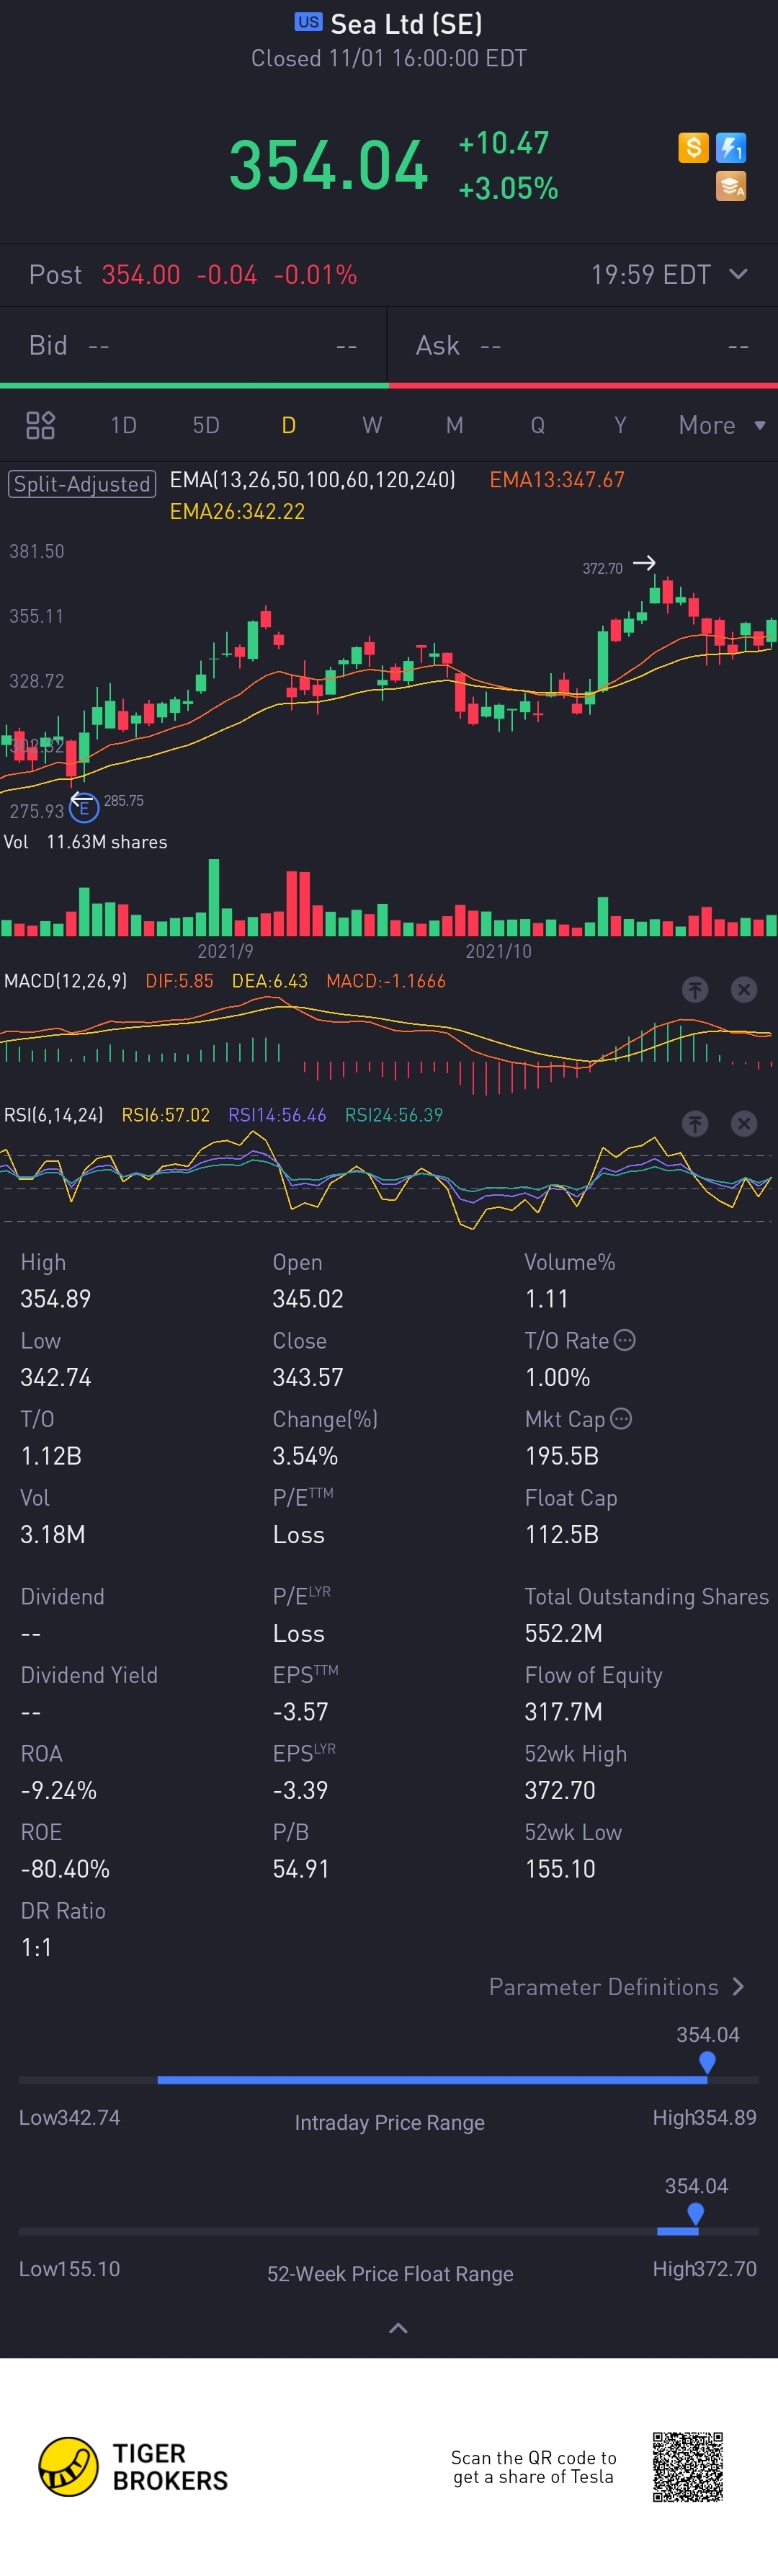
Task: Tap the Mkt Cap 195.5B value
Action: (x=562, y=1455)
